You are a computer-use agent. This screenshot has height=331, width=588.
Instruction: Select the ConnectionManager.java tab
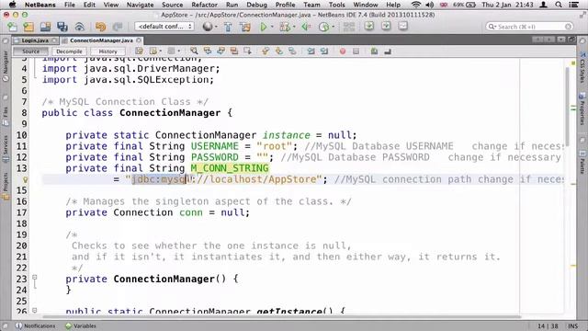[101, 40]
